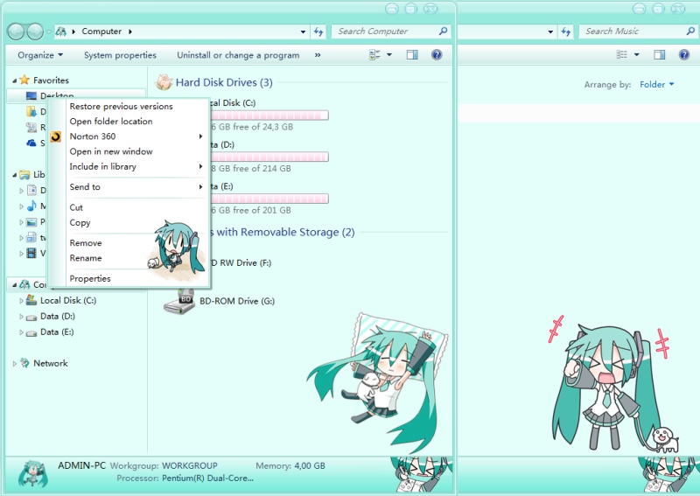This screenshot has width=700, height=496.
Task: Click the Forward navigation arrow in Computer window
Action: (35, 31)
